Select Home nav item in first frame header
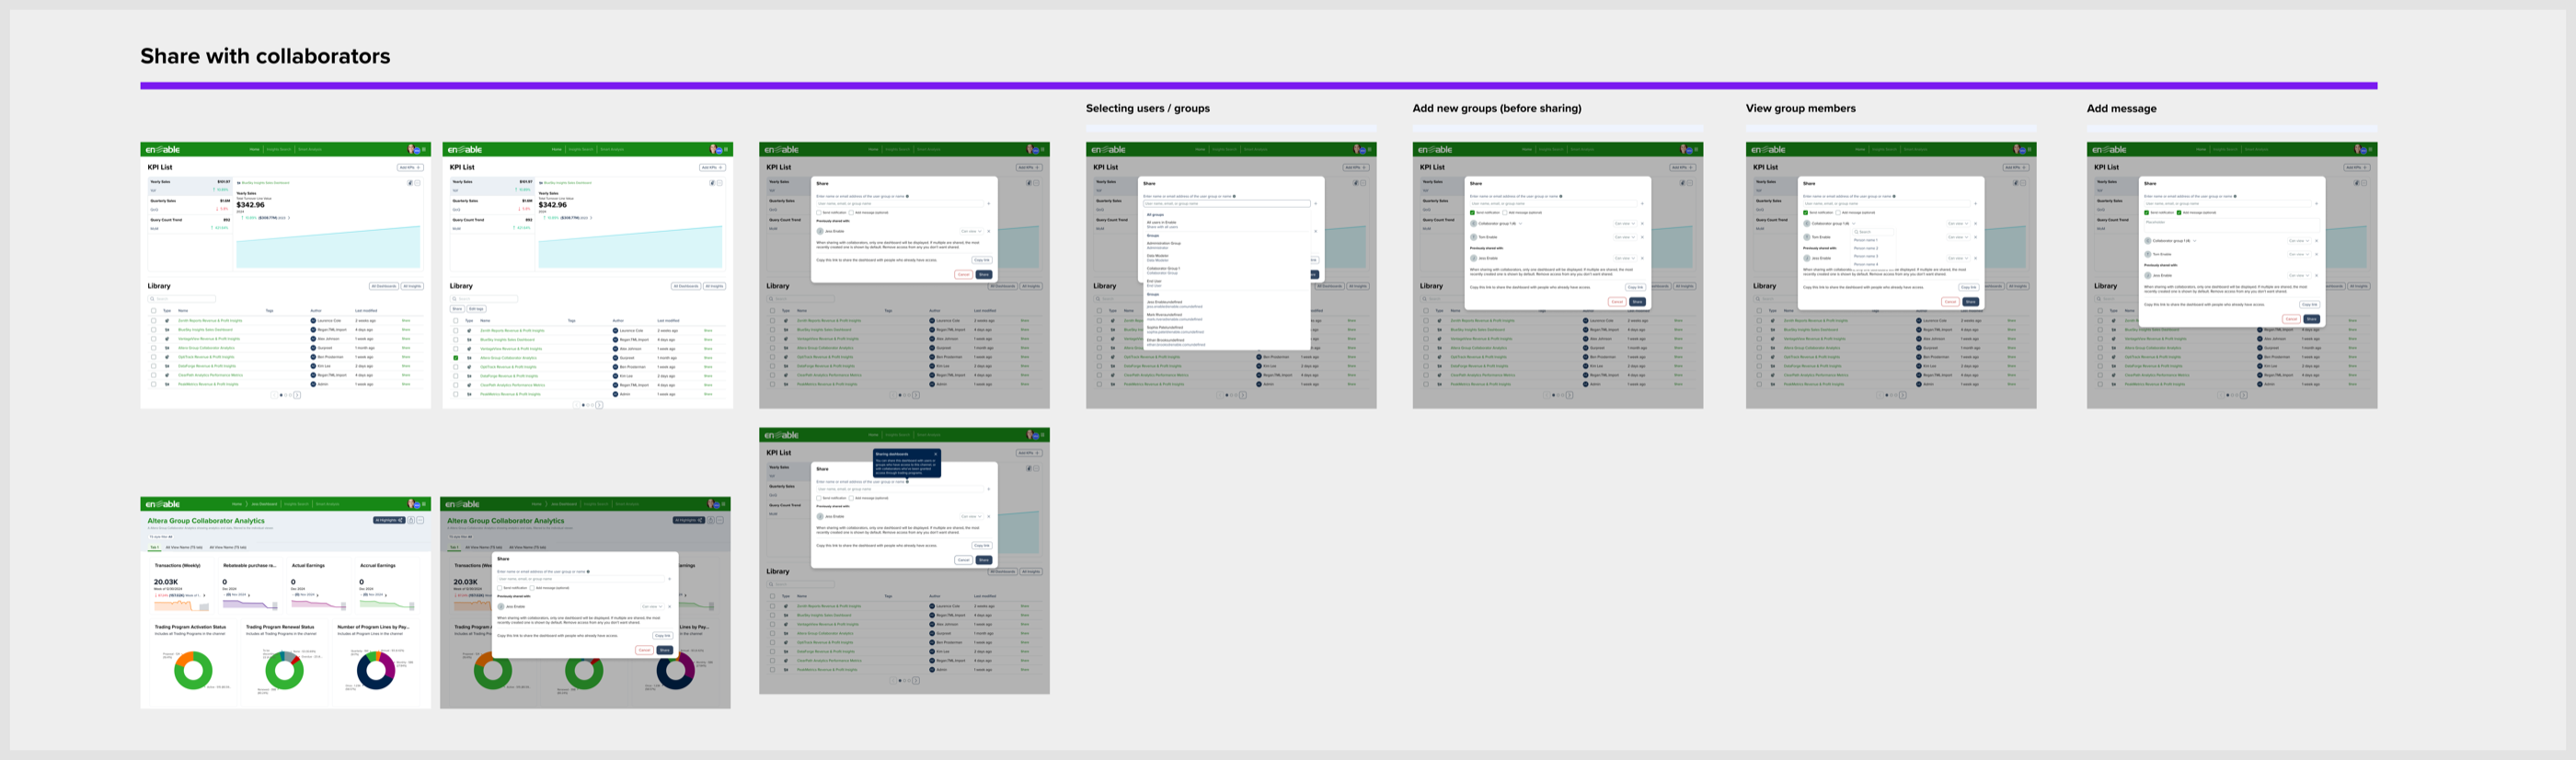This screenshot has width=2576, height=760. [255, 150]
